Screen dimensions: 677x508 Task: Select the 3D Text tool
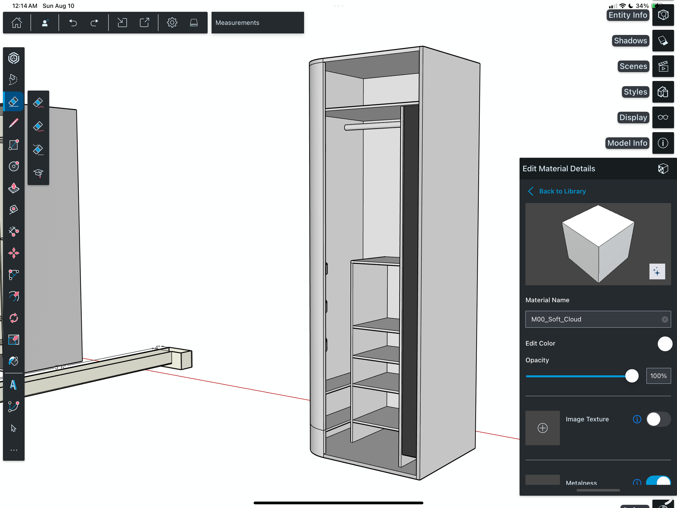pos(14,385)
